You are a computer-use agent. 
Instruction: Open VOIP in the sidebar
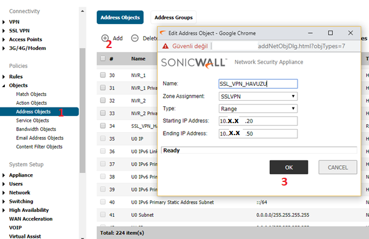click(15, 228)
